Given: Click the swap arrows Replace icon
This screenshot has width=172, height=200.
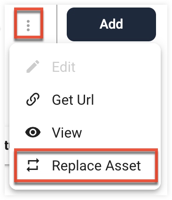Looking at the screenshot, I should click(x=33, y=165).
